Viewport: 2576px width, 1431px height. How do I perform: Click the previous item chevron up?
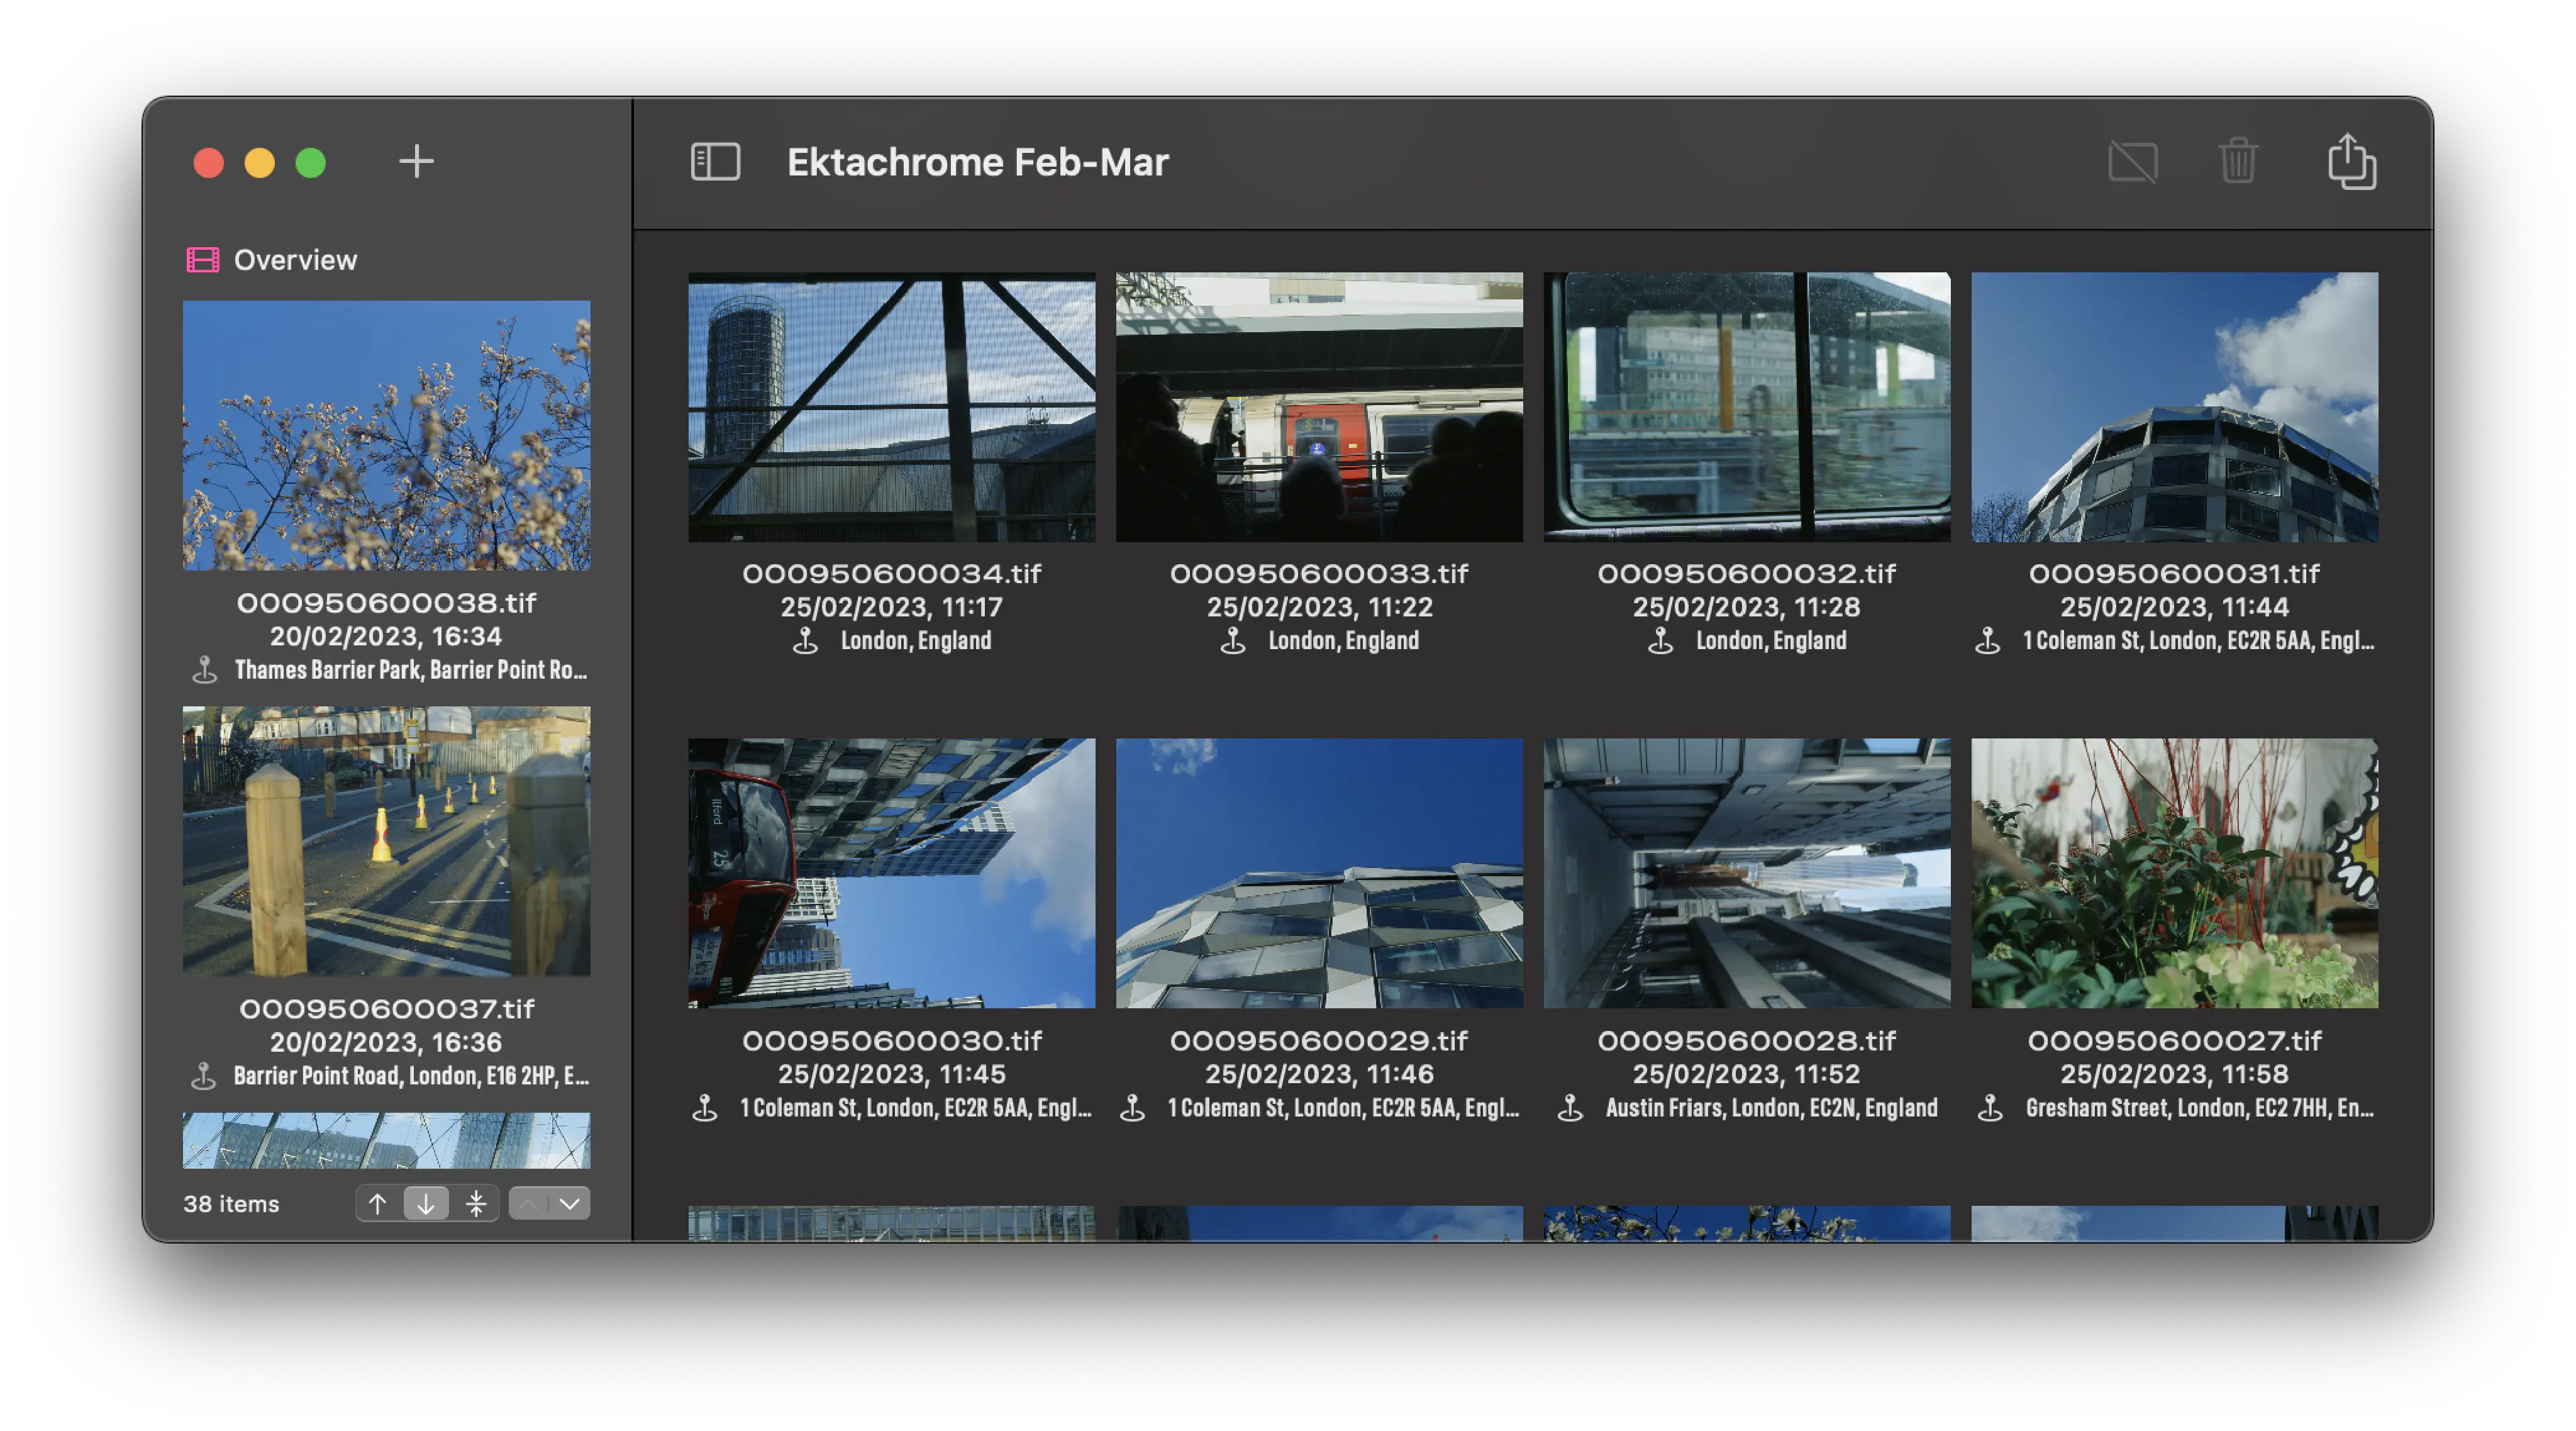pos(528,1203)
